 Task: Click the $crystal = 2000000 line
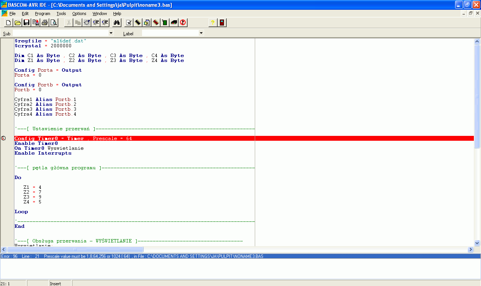[x=43, y=46]
